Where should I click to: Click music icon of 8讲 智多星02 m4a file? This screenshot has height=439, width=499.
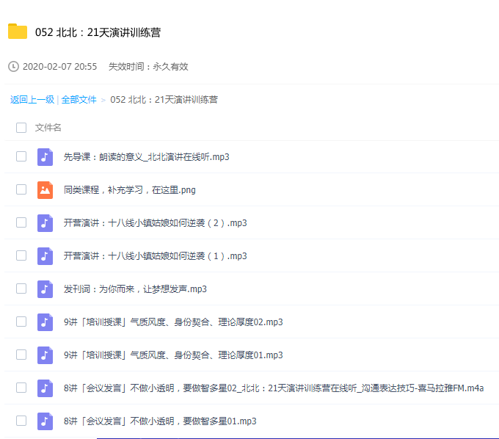tap(45, 388)
